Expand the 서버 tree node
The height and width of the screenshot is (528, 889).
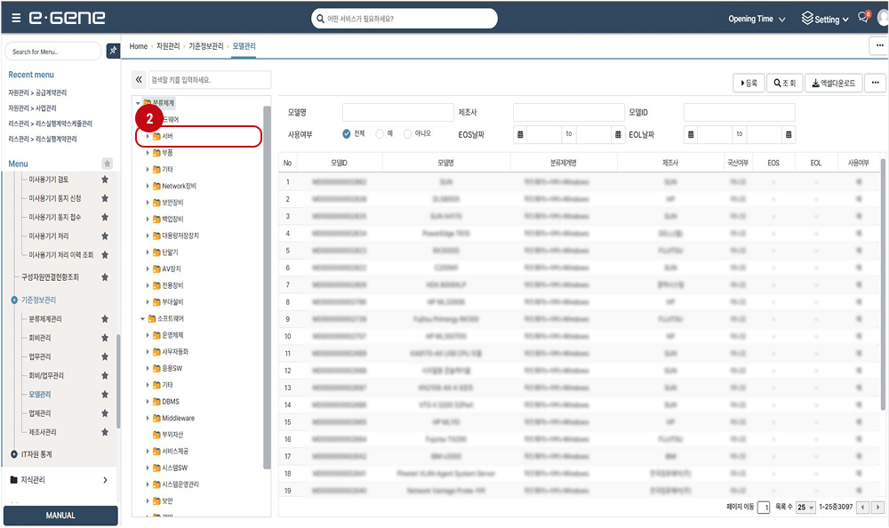point(148,136)
